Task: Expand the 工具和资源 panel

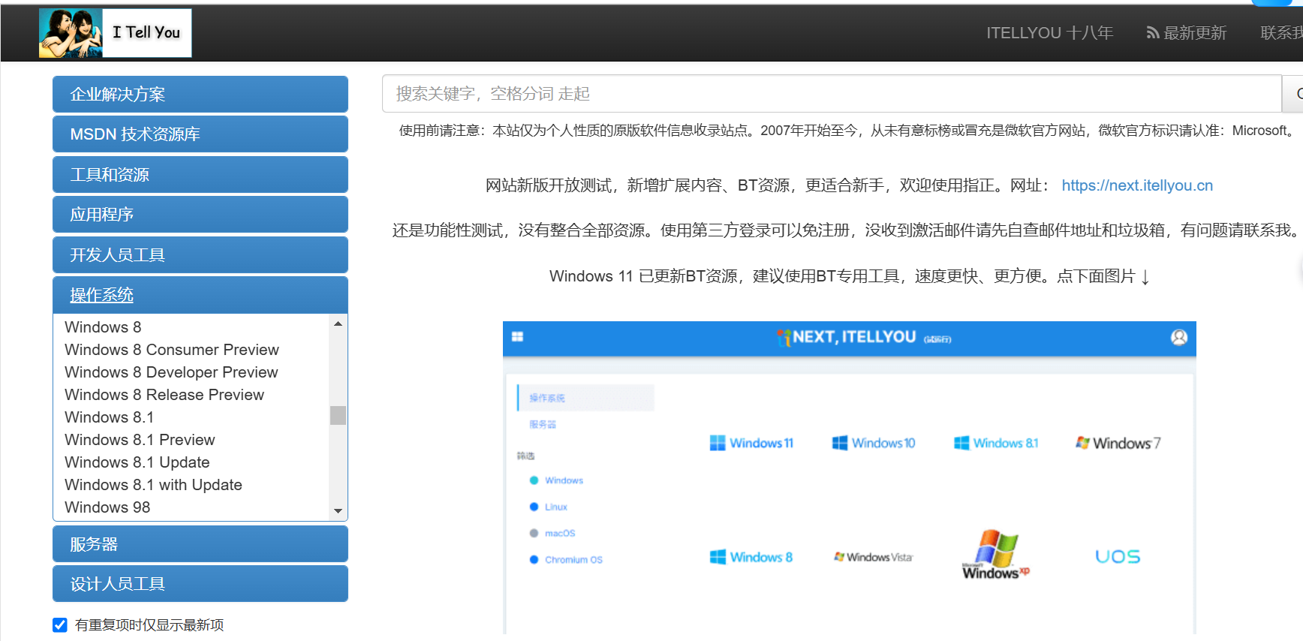Action: pos(200,175)
